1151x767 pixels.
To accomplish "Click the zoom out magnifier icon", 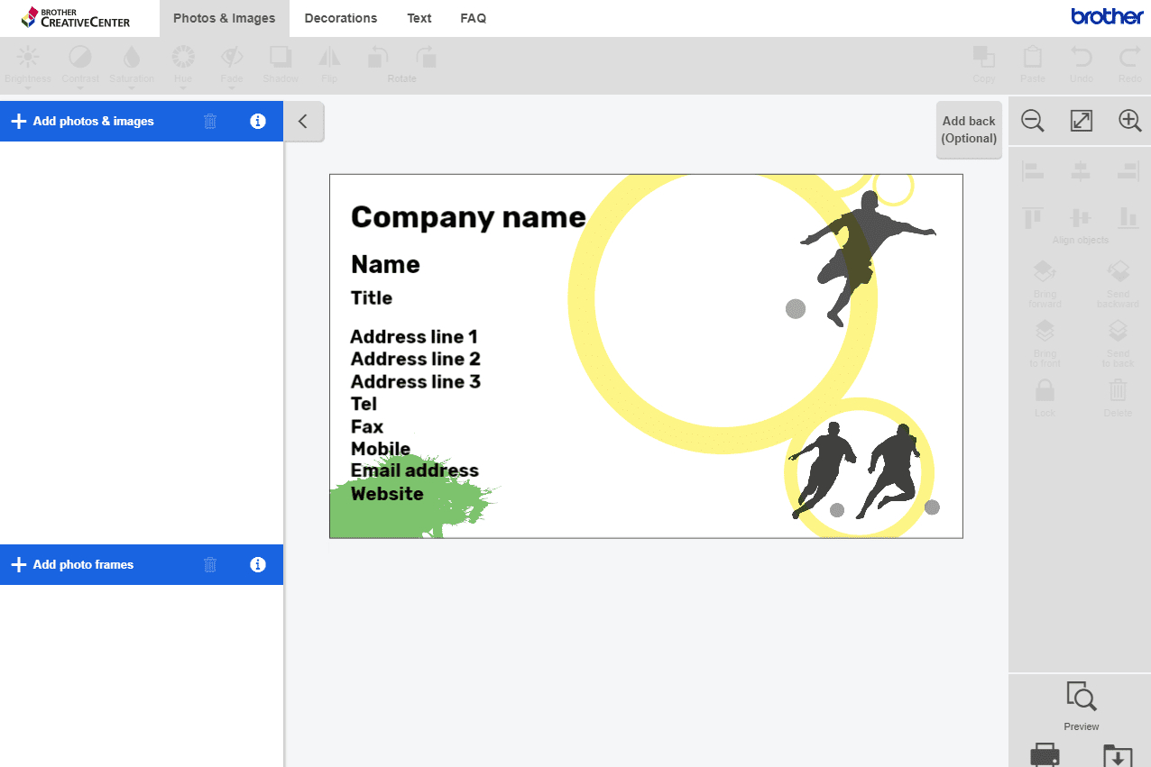I will click(1033, 121).
